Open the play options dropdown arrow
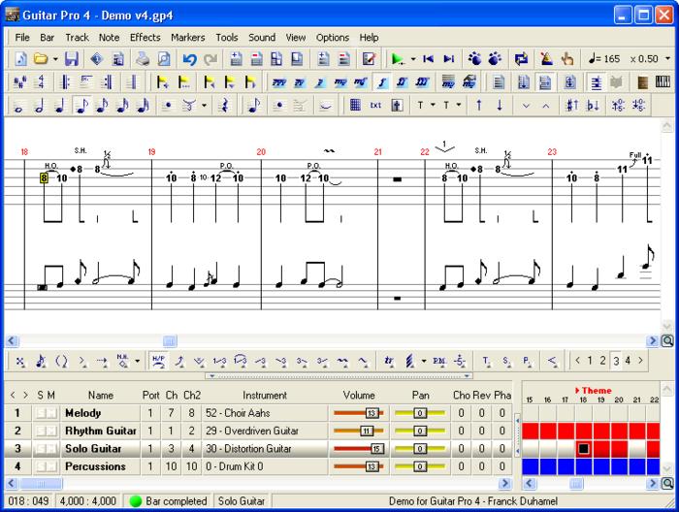This screenshot has width=679, height=512. coord(413,59)
